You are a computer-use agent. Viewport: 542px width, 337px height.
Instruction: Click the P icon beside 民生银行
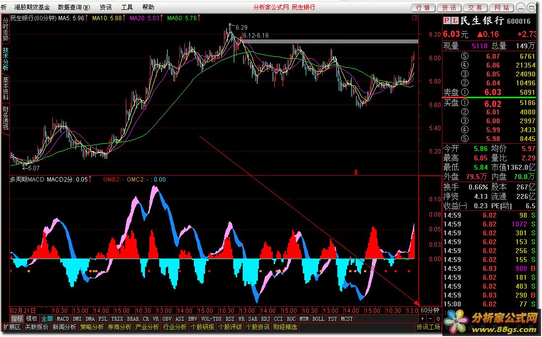pyautogui.click(x=447, y=21)
